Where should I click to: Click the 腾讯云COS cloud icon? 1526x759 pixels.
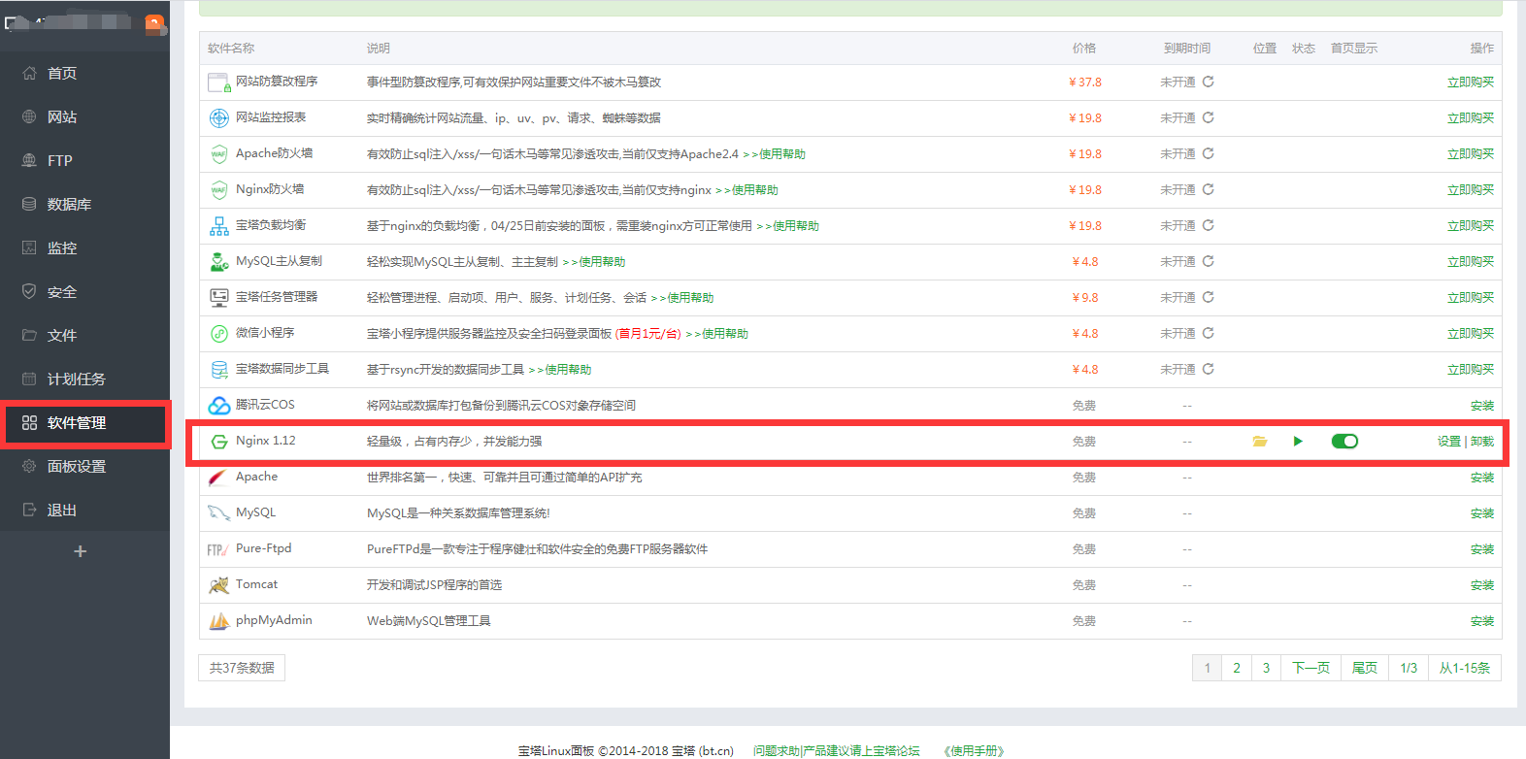219,406
